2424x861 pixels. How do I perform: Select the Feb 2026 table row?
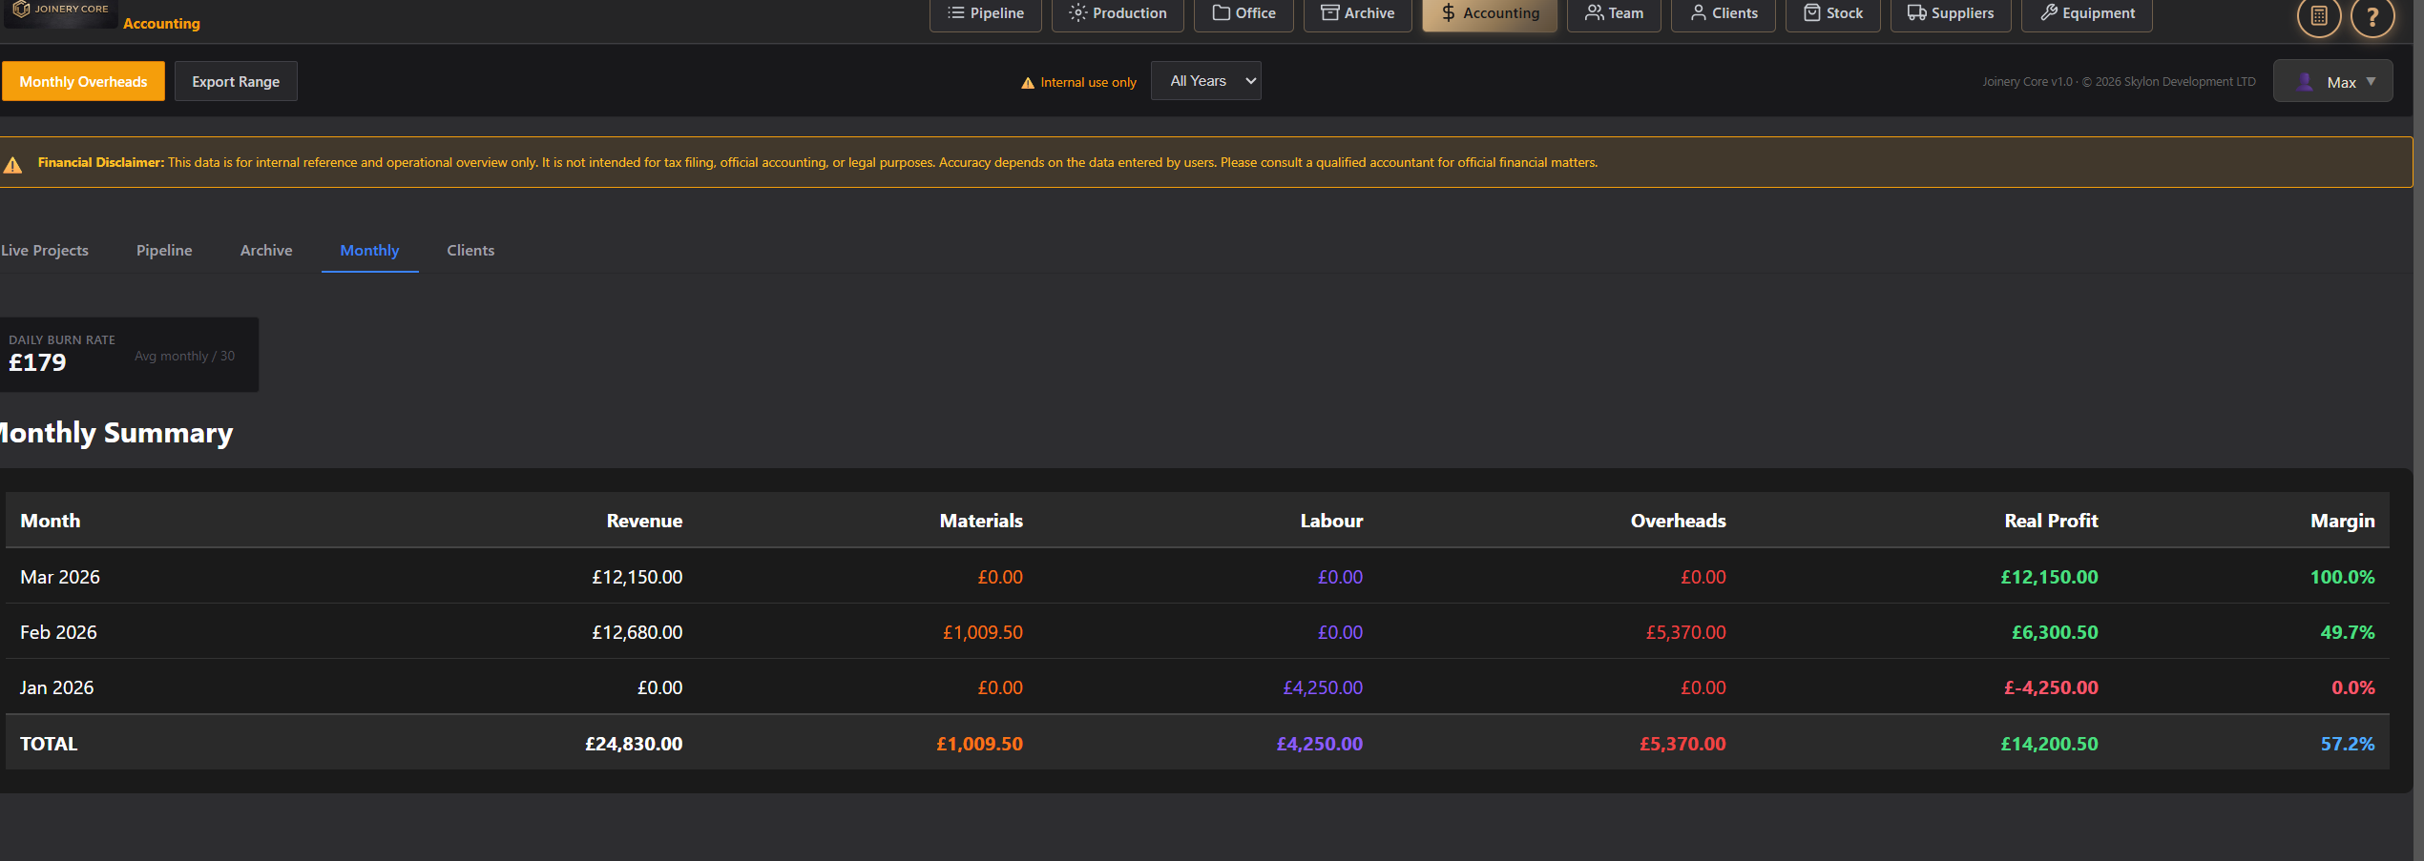(x=1197, y=632)
